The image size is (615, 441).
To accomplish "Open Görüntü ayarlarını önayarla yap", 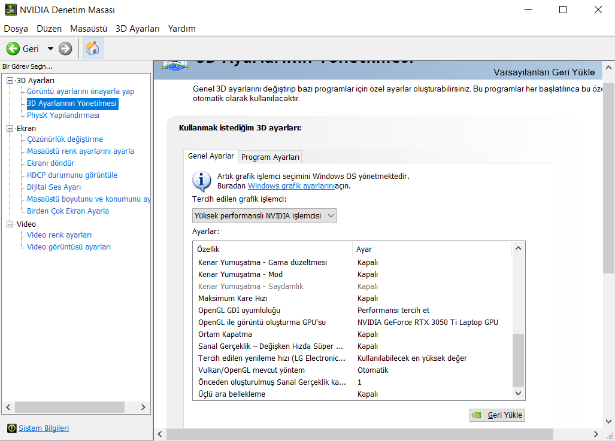I will (80, 92).
